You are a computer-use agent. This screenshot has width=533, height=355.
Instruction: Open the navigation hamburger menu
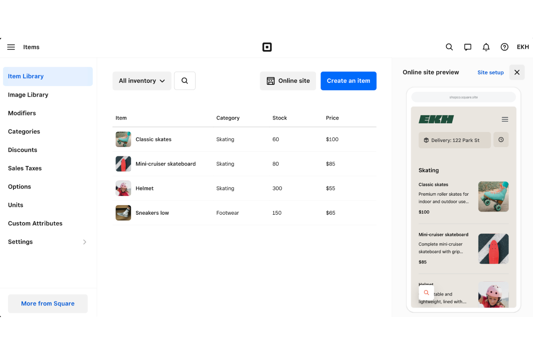pyautogui.click(x=11, y=47)
